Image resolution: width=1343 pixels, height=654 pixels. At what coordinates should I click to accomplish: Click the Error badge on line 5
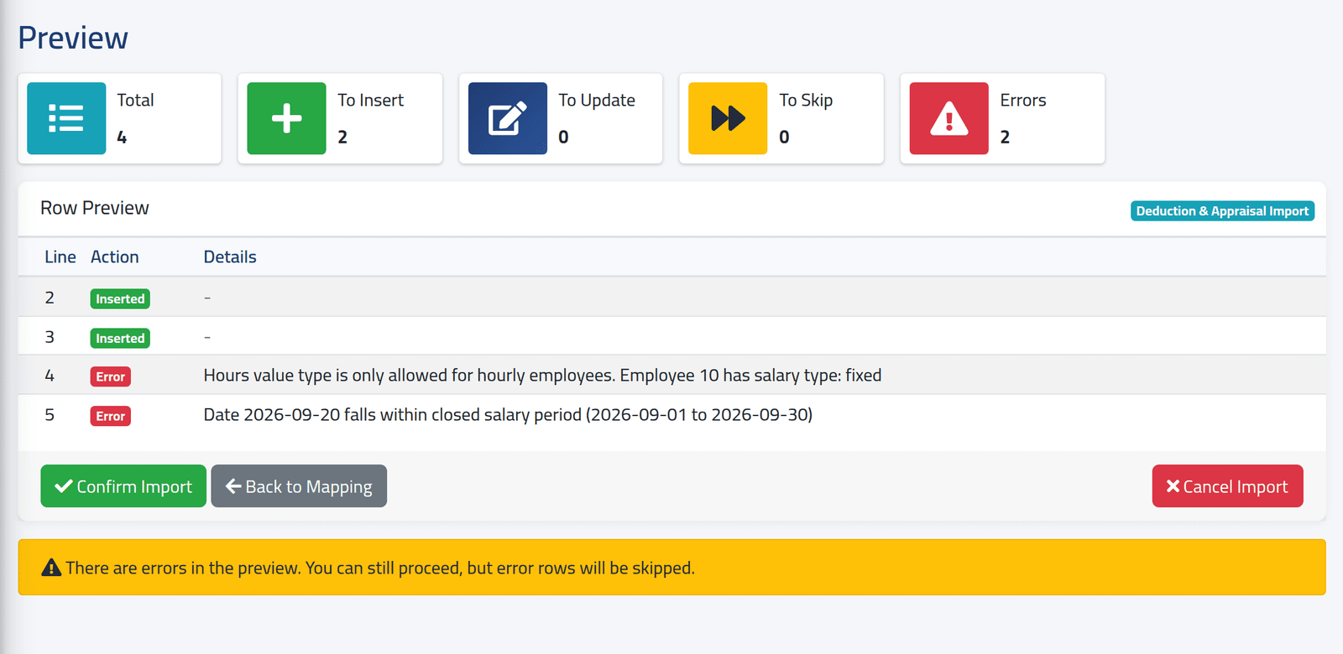110,416
